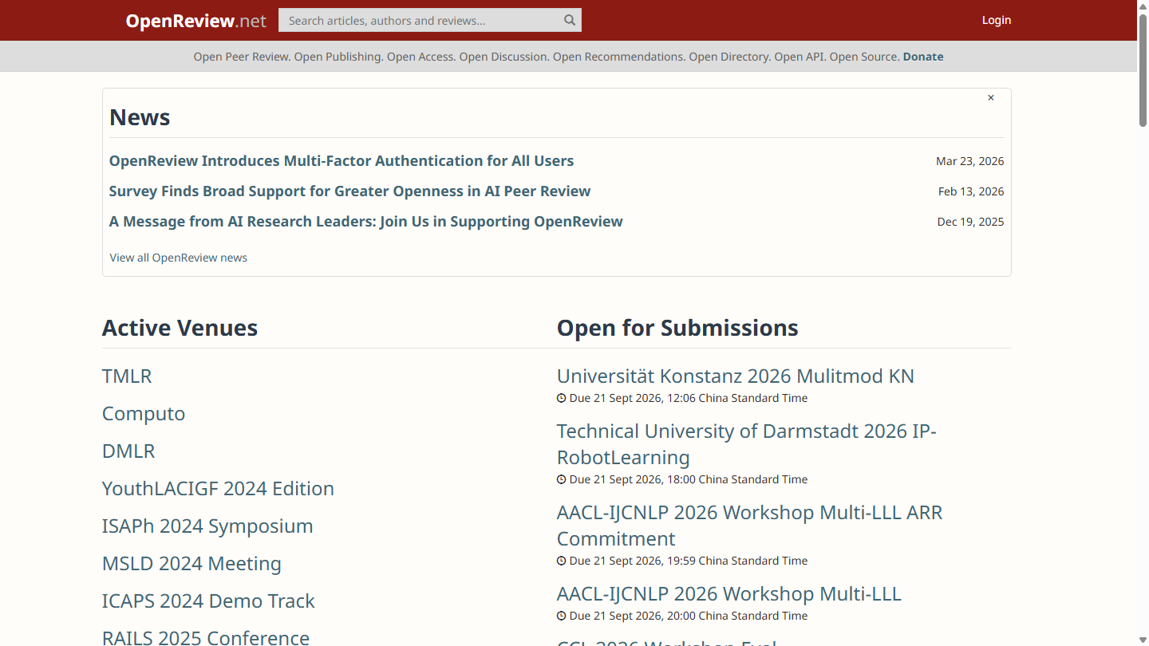Image resolution: width=1149 pixels, height=646 pixels.
Task: Click the search magnifier icon
Action: pos(570,21)
